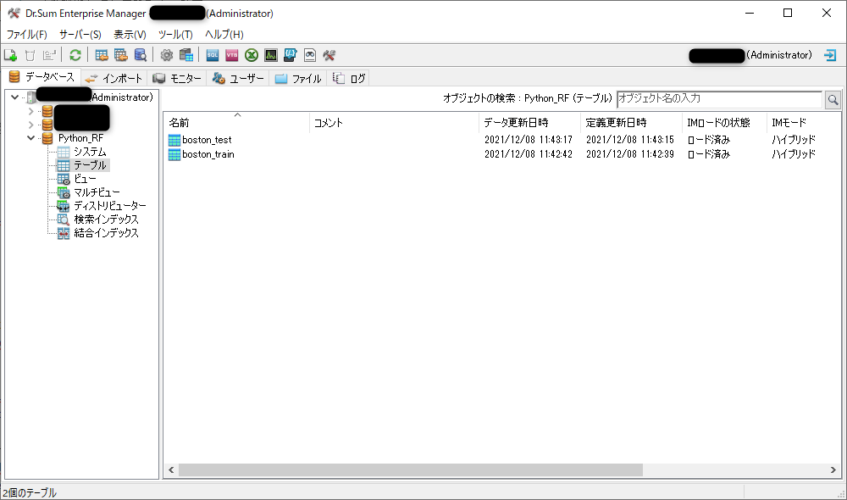The width and height of the screenshot is (847, 500).
Task: Click boston_train definition time 11:42:39
Action: (x=630, y=154)
